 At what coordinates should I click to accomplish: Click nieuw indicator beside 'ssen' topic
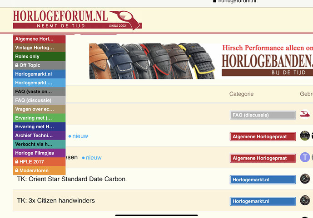(x=92, y=158)
